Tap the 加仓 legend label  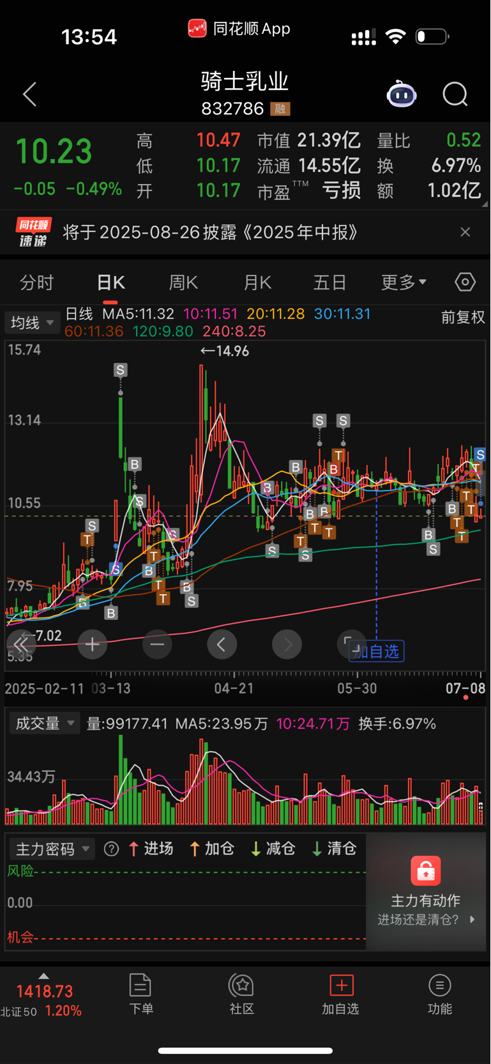pos(213,849)
